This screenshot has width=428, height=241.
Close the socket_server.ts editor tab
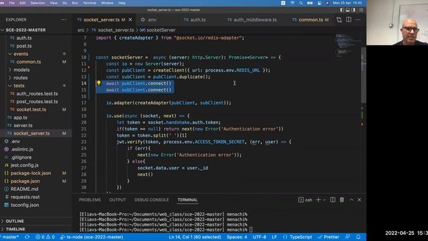pyautogui.click(x=130, y=19)
